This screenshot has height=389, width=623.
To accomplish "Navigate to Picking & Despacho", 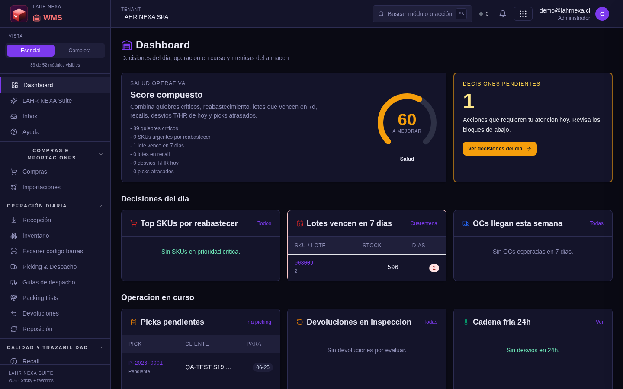I will pyautogui.click(x=55, y=267).
